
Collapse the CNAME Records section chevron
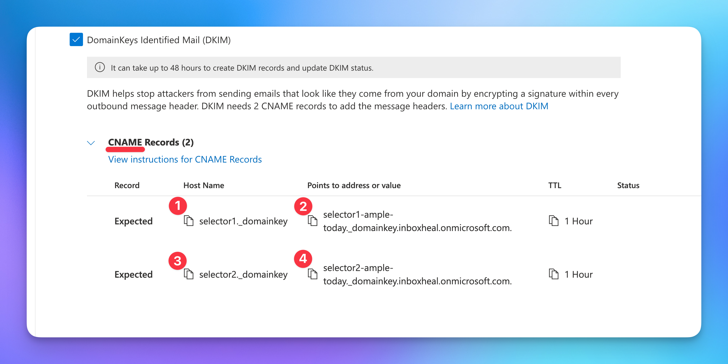click(x=91, y=143)
